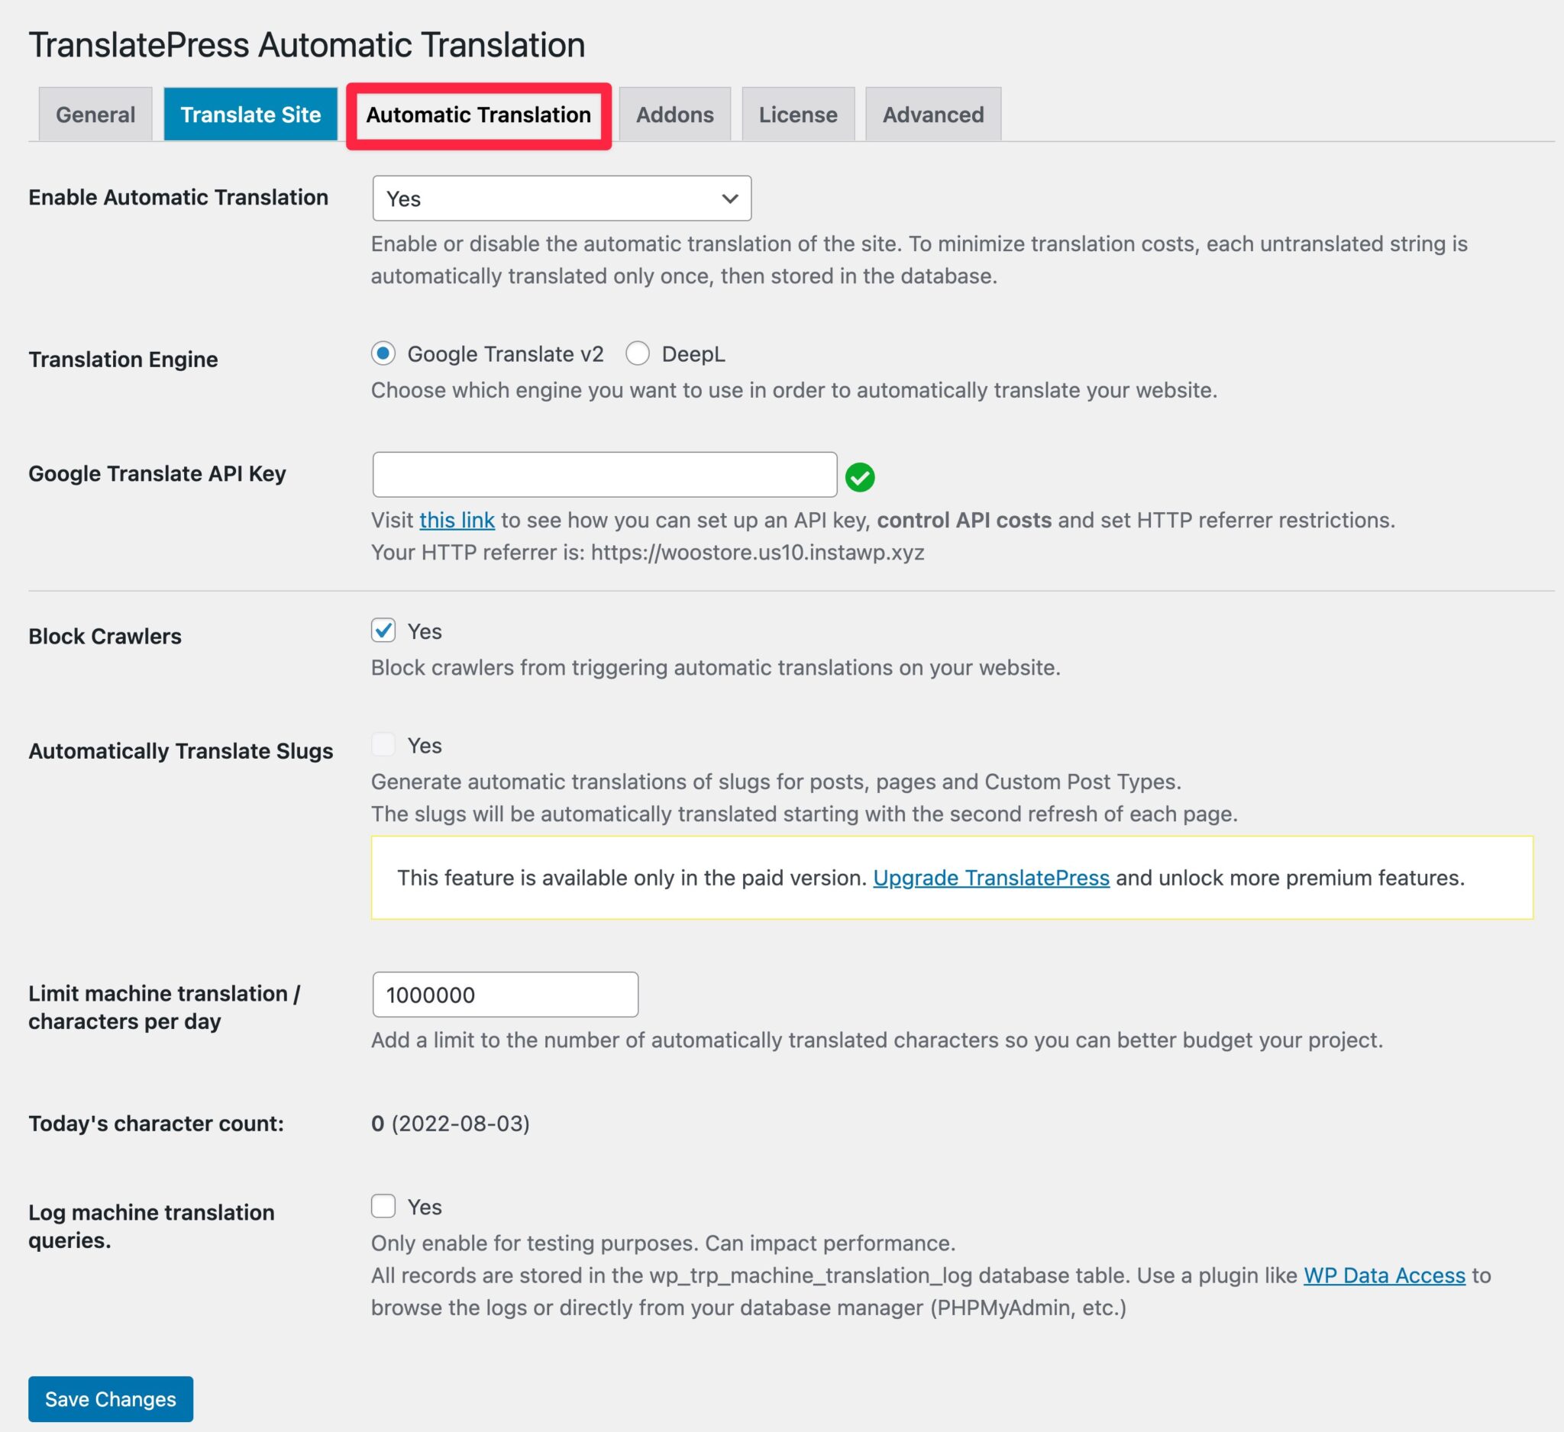Switch to the Advanced tab
1564x1432 pixels.
932,114
